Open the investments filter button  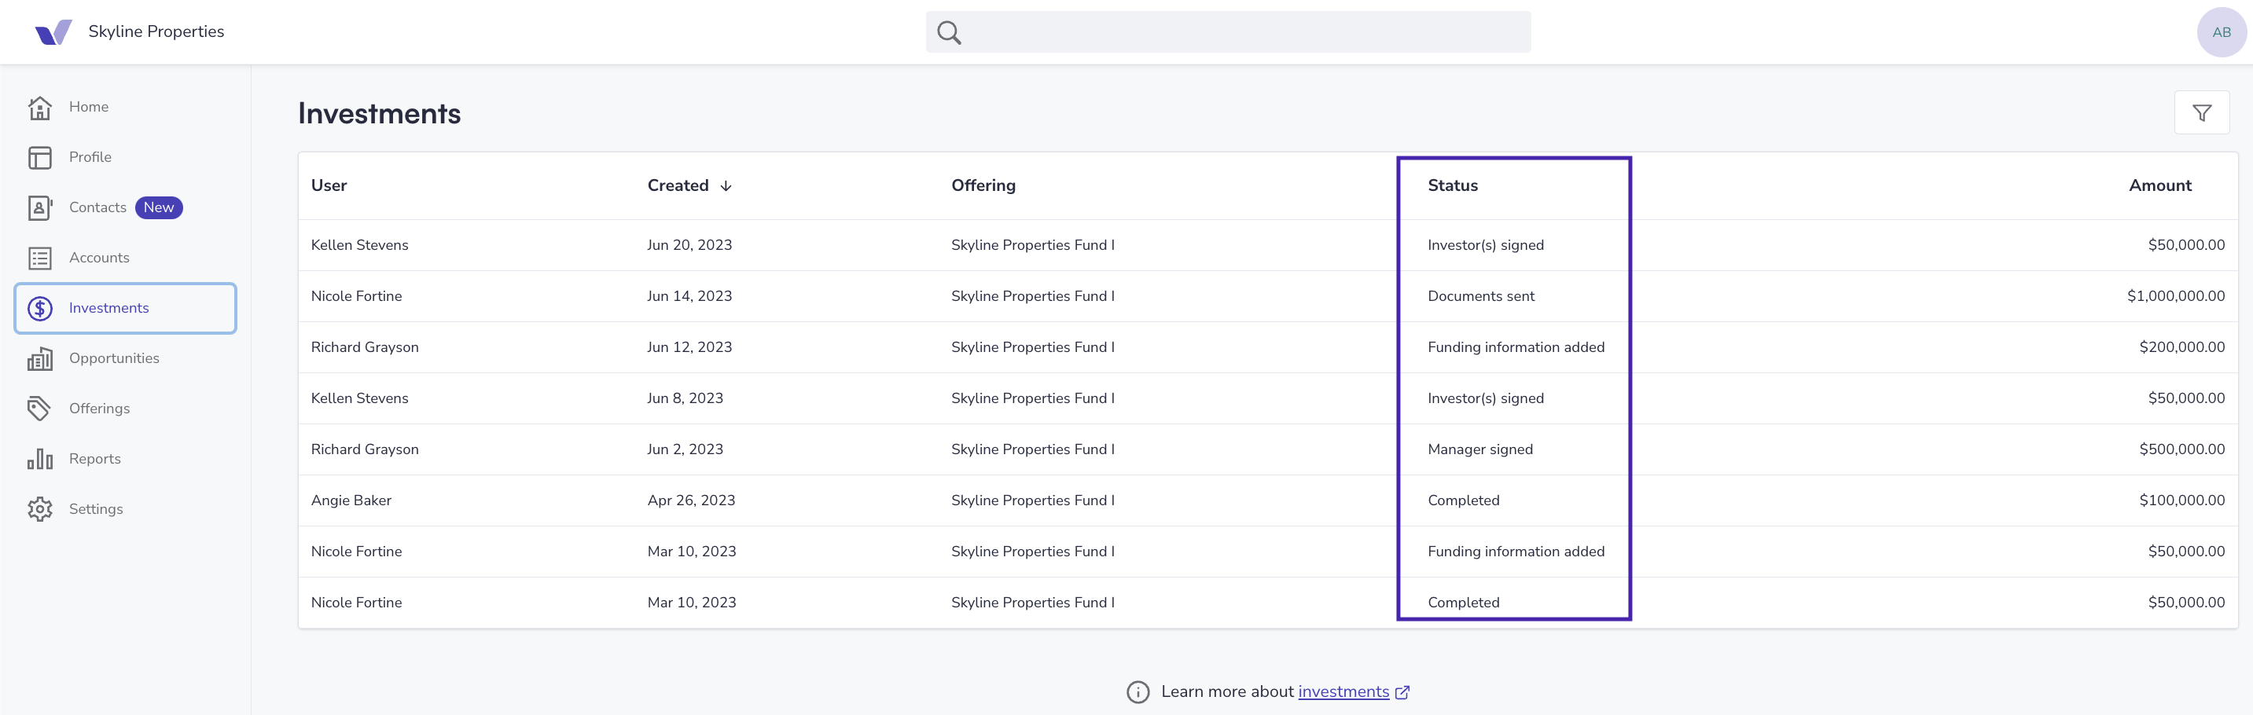[x=2201, y=113]
